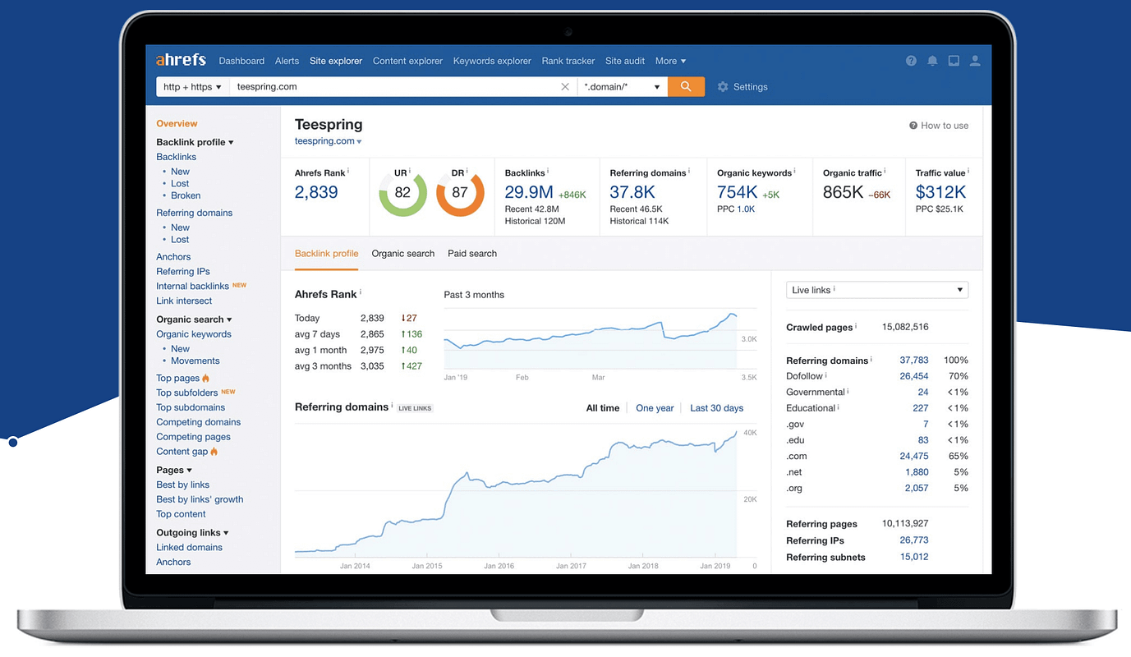Click the ahrefs logo
1131x657 pixels.
click(181, 60)
